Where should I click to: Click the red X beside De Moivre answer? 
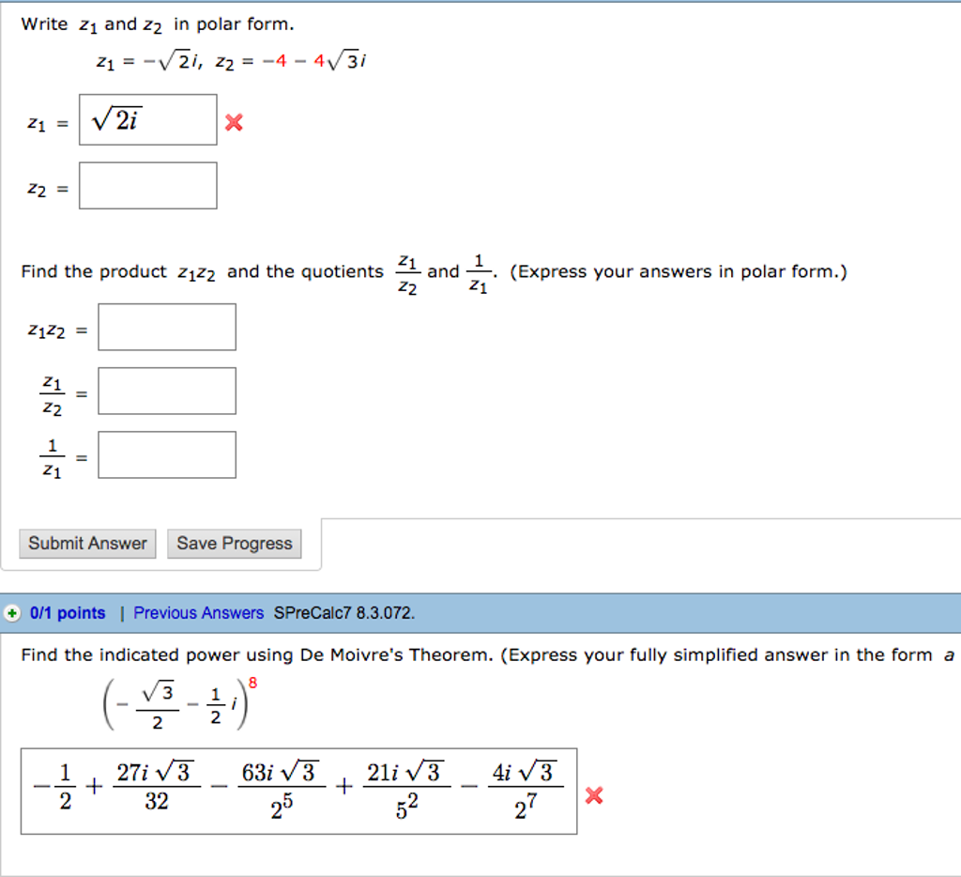(x=595, y=794)
